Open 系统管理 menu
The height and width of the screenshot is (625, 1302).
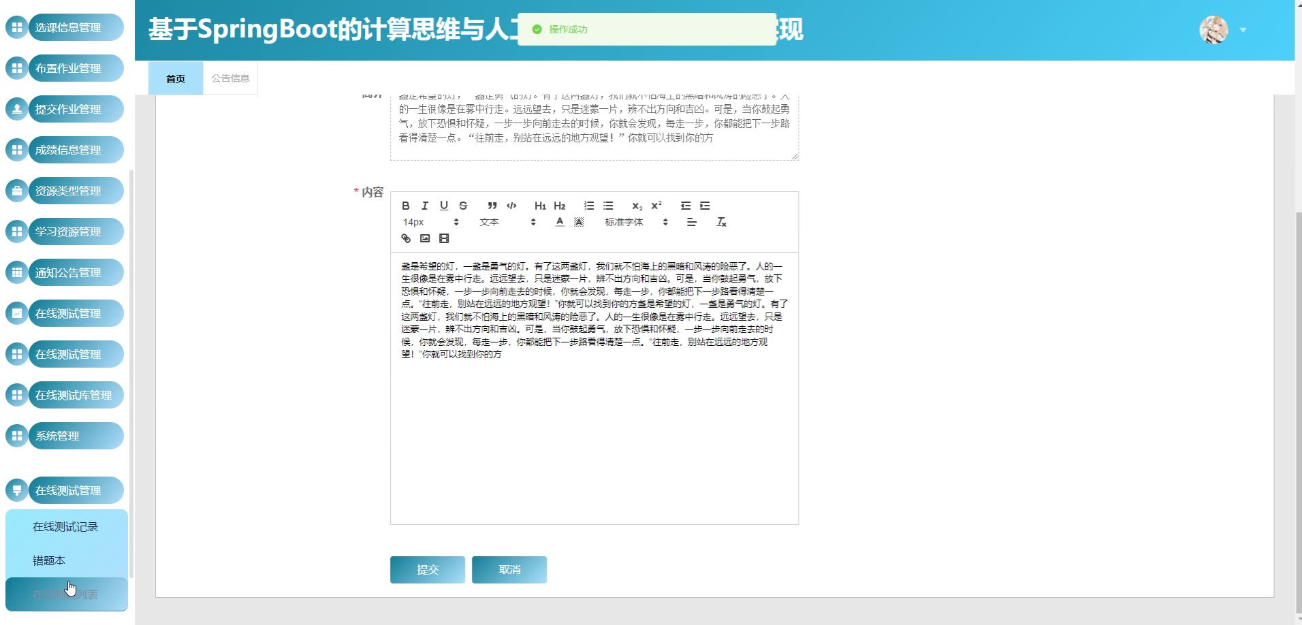tap(76, 436)
